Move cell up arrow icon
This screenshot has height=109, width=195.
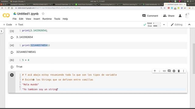(x=155, y=71)
